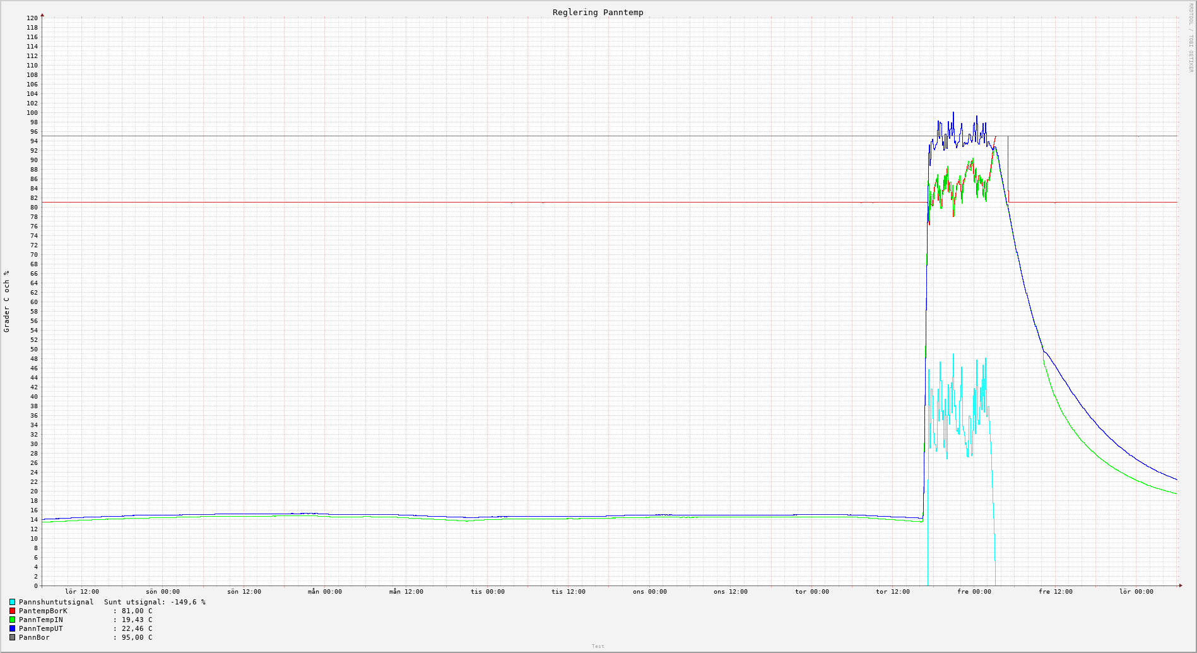1197x653 pixels.
Task: Click the Test footer text
Action: pos(598,646)
